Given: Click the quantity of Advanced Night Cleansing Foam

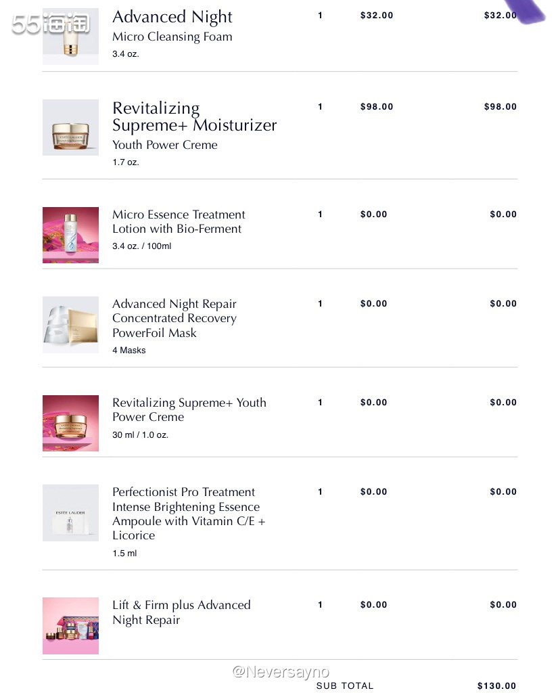Looking at the screenshot, I should coord(321,15).
